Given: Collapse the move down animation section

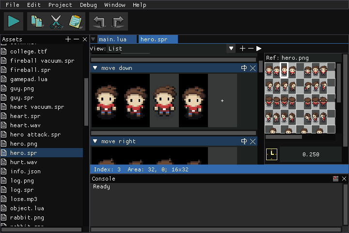Looking at the screenshot, I should click(95, 68).
